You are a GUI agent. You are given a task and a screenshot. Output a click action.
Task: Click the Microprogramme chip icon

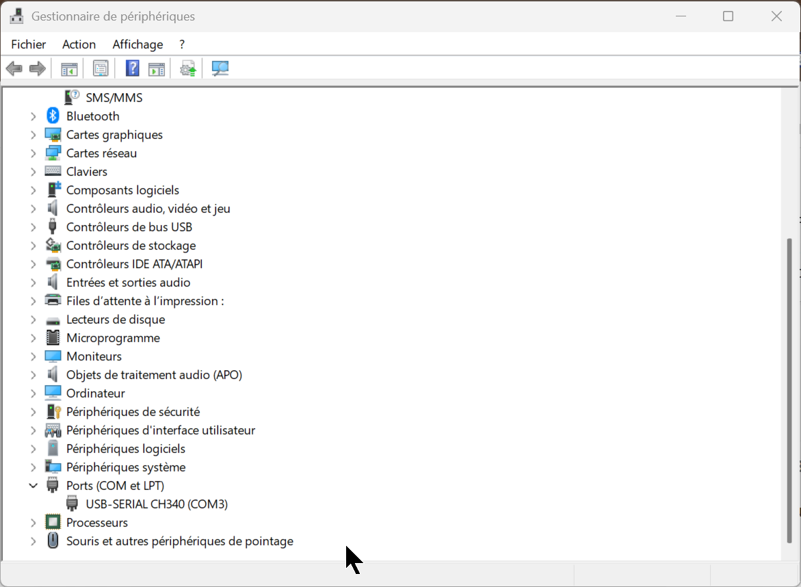[53, 338]
